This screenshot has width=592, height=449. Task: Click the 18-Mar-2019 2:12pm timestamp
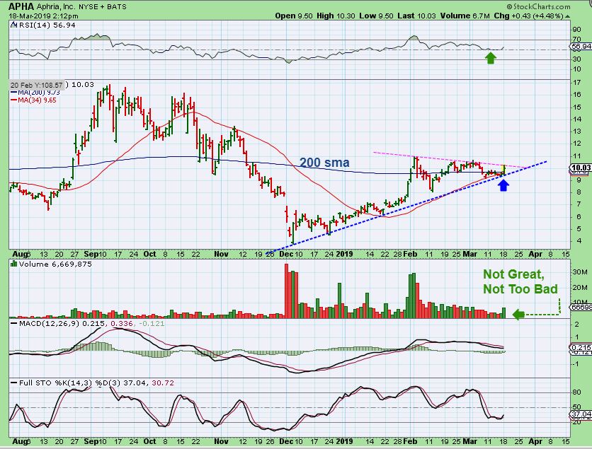coord(43,16)
